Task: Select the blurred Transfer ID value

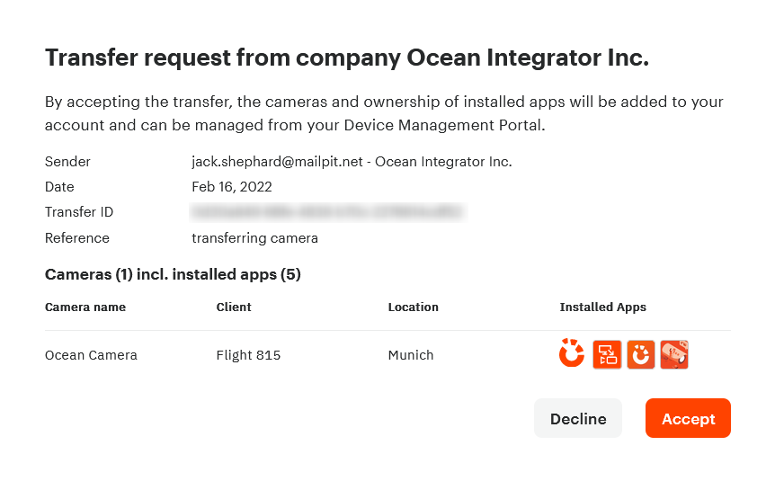Action: pos(327,212)
